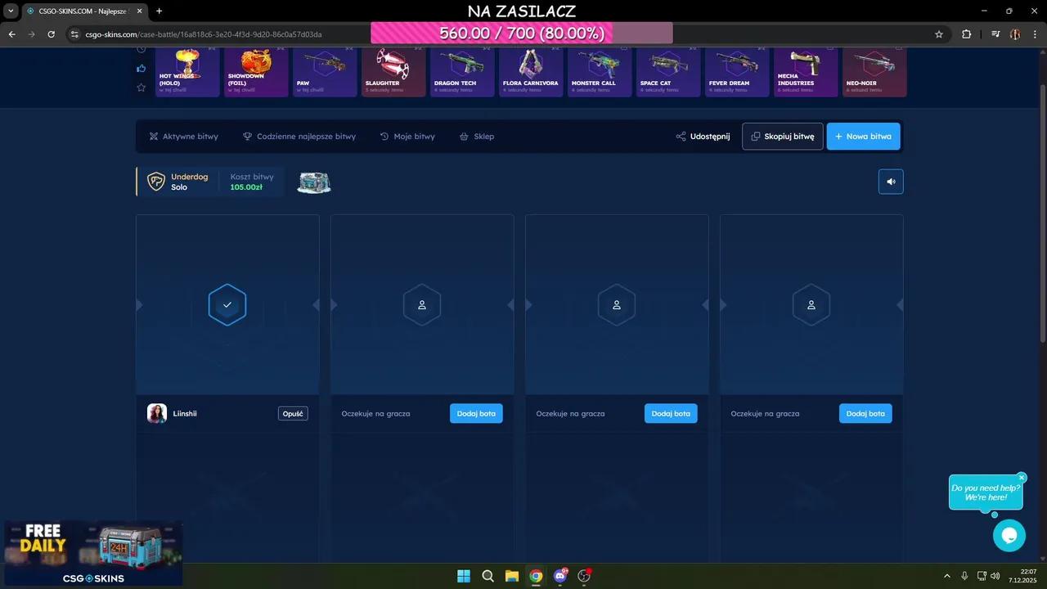The height and width of the screenshot is (589, 1047).
Task: Go to the Sklep tab
Action: pos(477,137)
